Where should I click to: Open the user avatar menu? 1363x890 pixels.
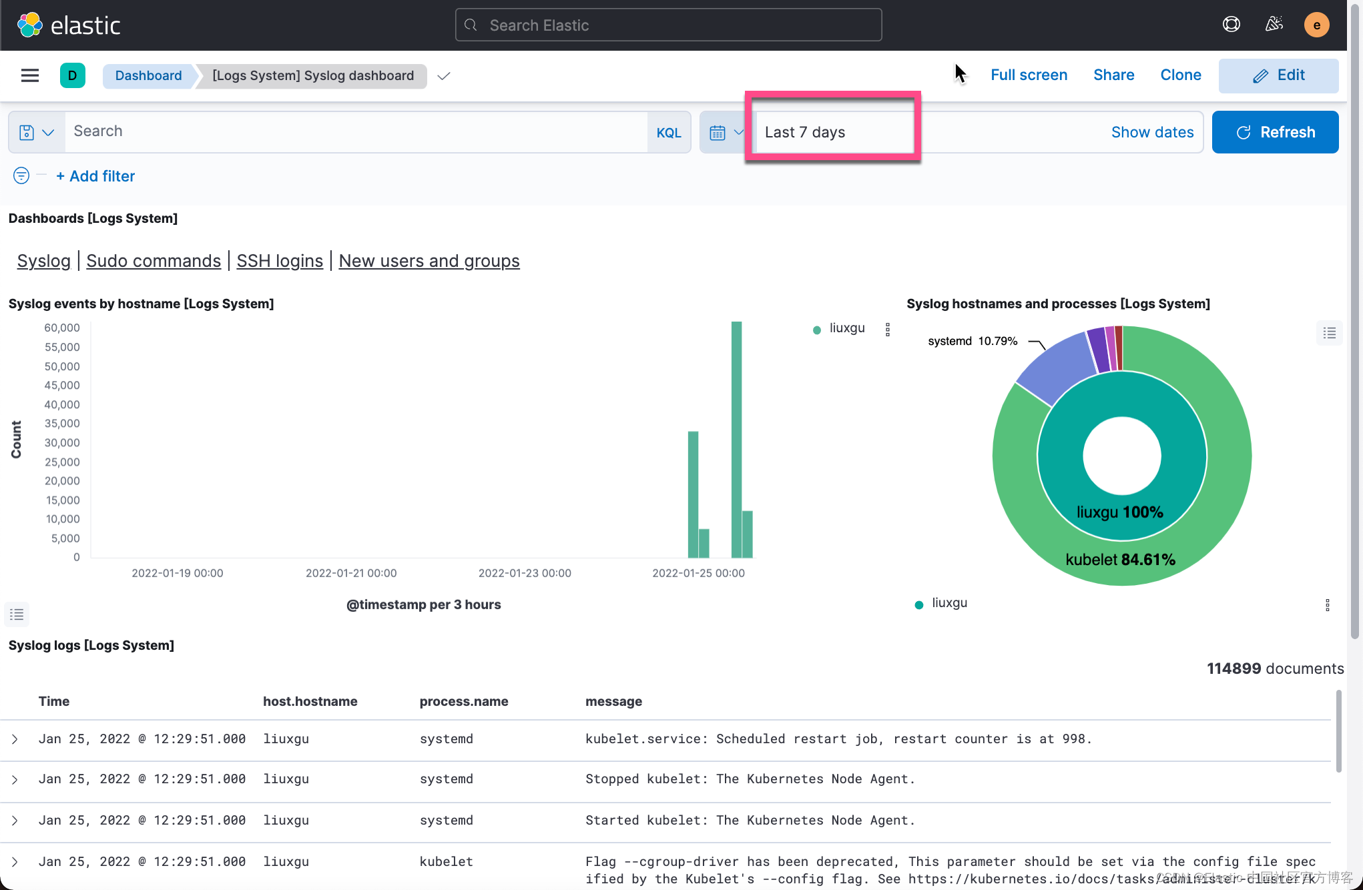pyautogui.click(x=1316, y=25)
